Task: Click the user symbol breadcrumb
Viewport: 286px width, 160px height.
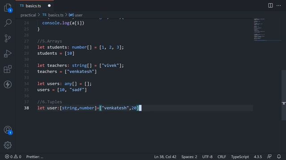Action: coord(76,15)
